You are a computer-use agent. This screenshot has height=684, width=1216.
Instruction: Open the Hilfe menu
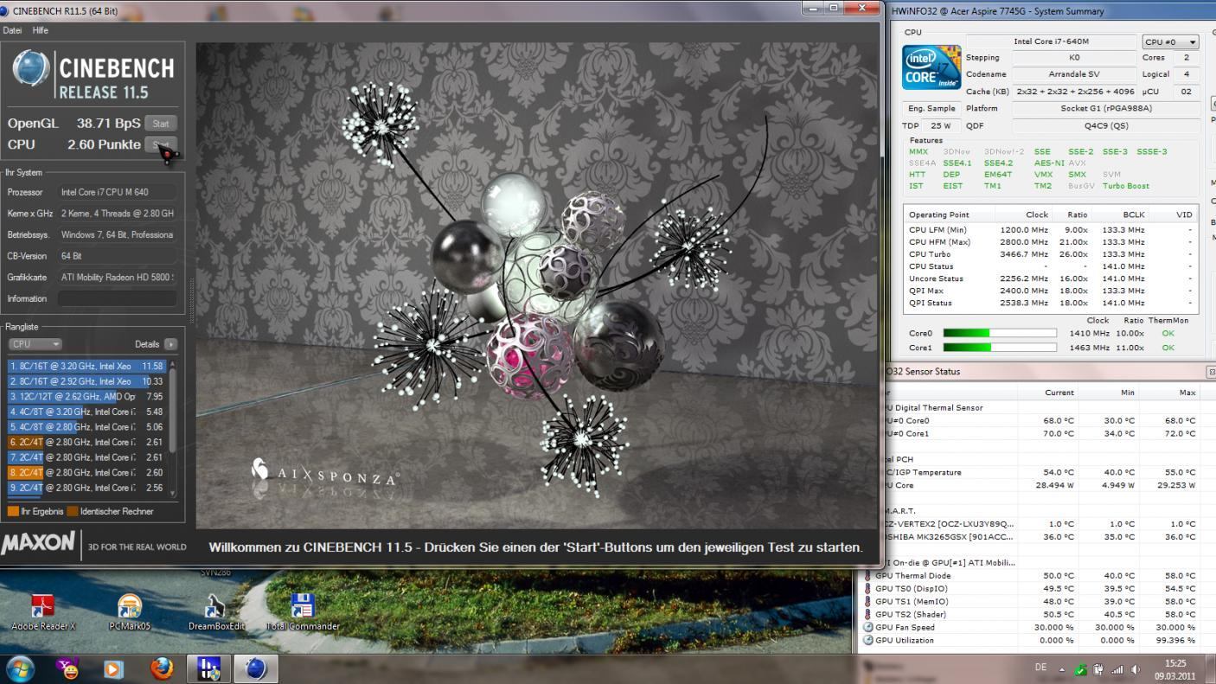(41, 30)
